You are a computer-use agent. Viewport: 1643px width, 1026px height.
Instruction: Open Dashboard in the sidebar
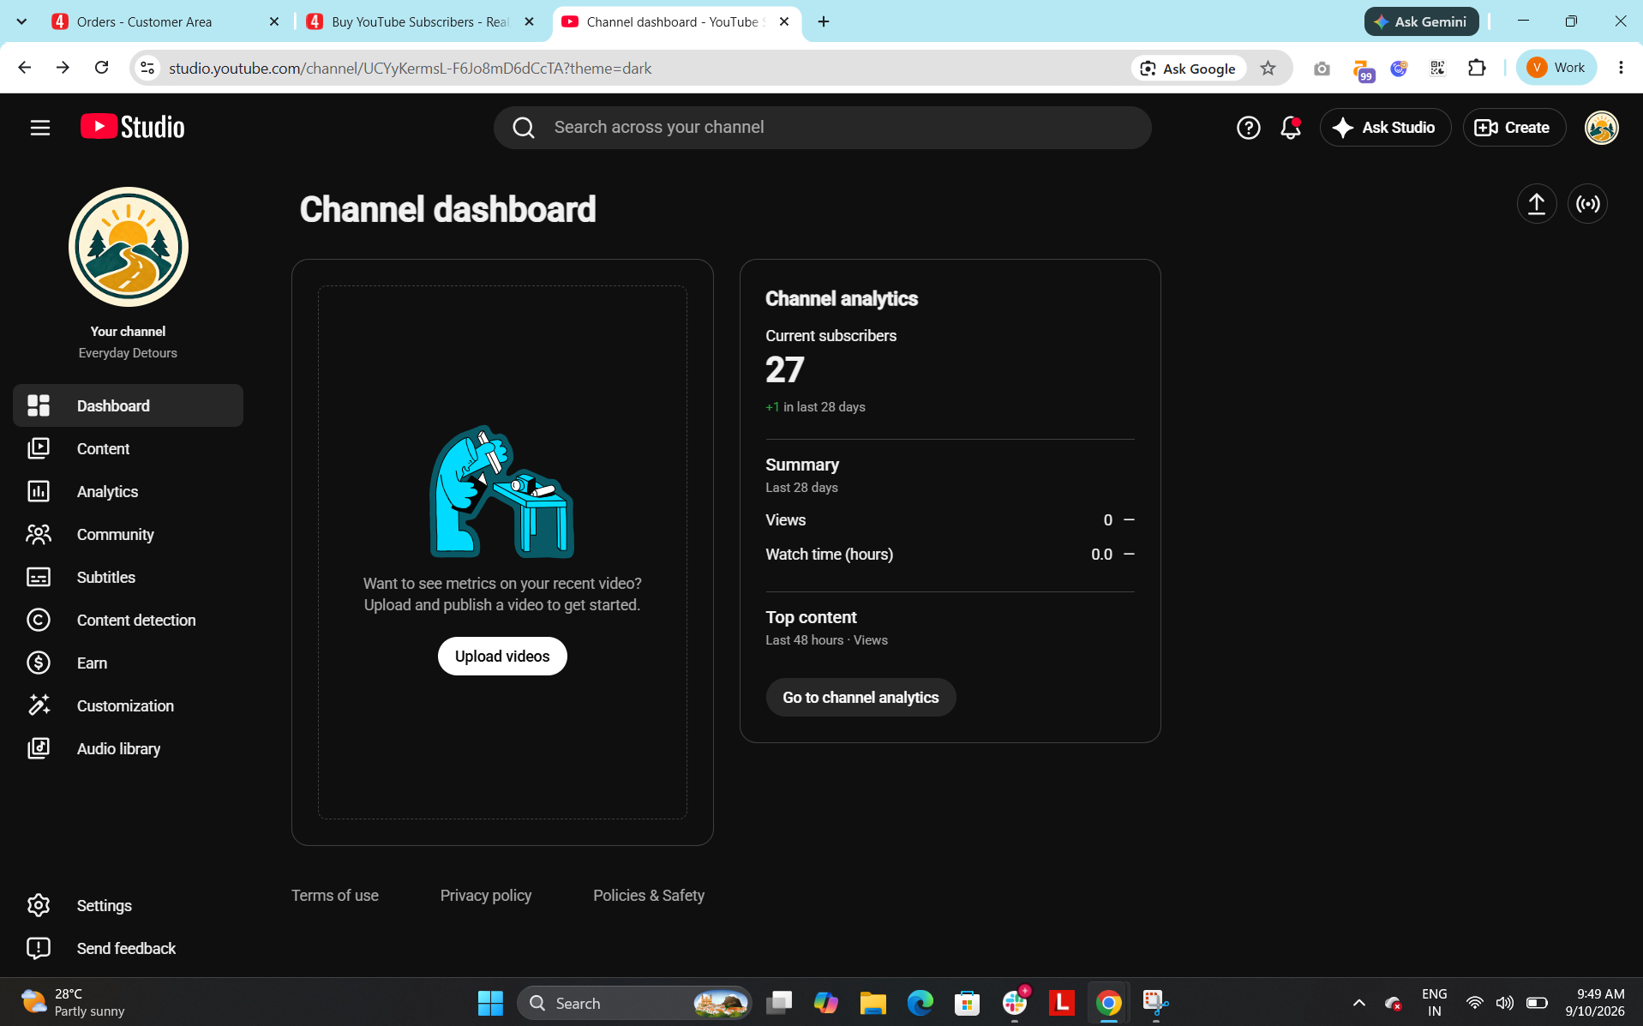point(128,405)
